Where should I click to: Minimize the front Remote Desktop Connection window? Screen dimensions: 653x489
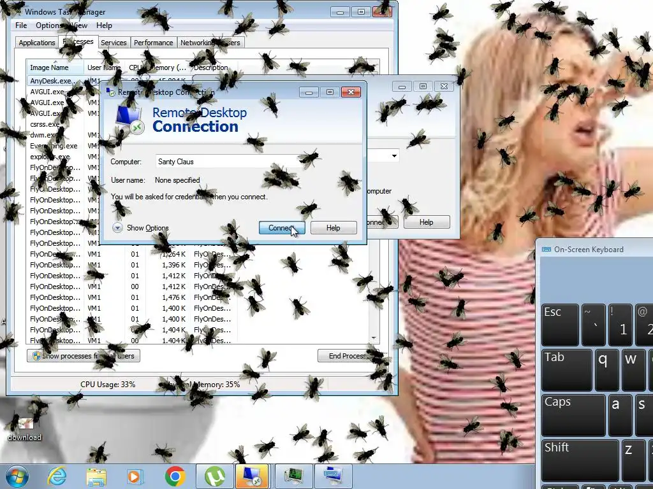coord(309,92)
